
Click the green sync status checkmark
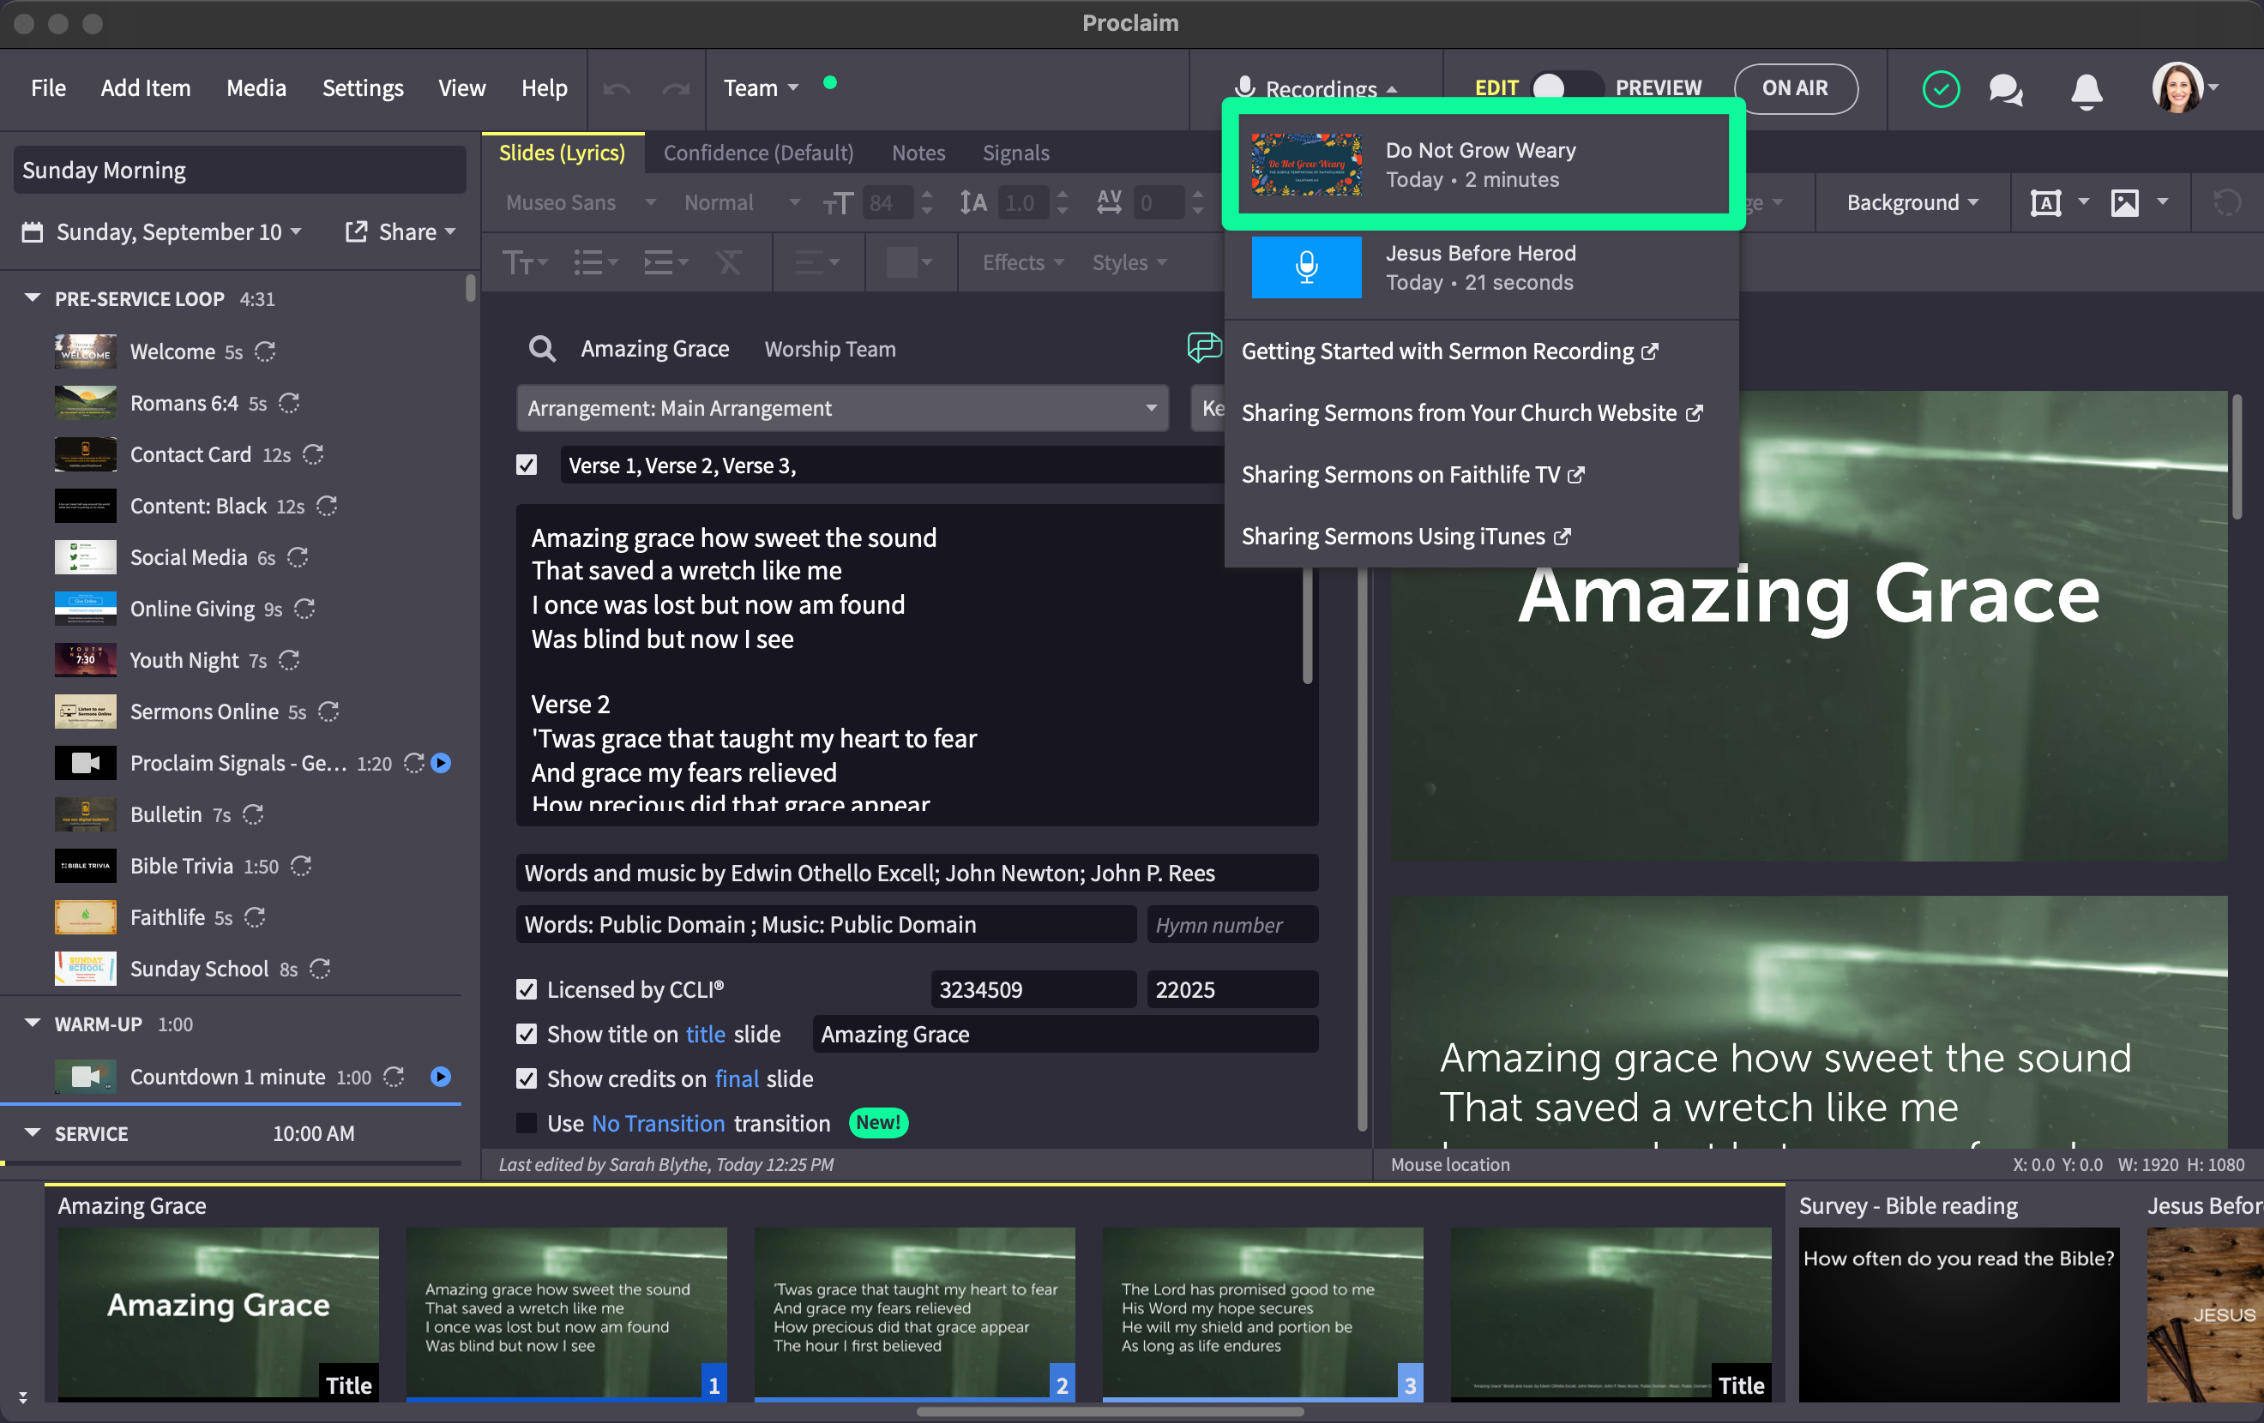(x=1940, y=89)
